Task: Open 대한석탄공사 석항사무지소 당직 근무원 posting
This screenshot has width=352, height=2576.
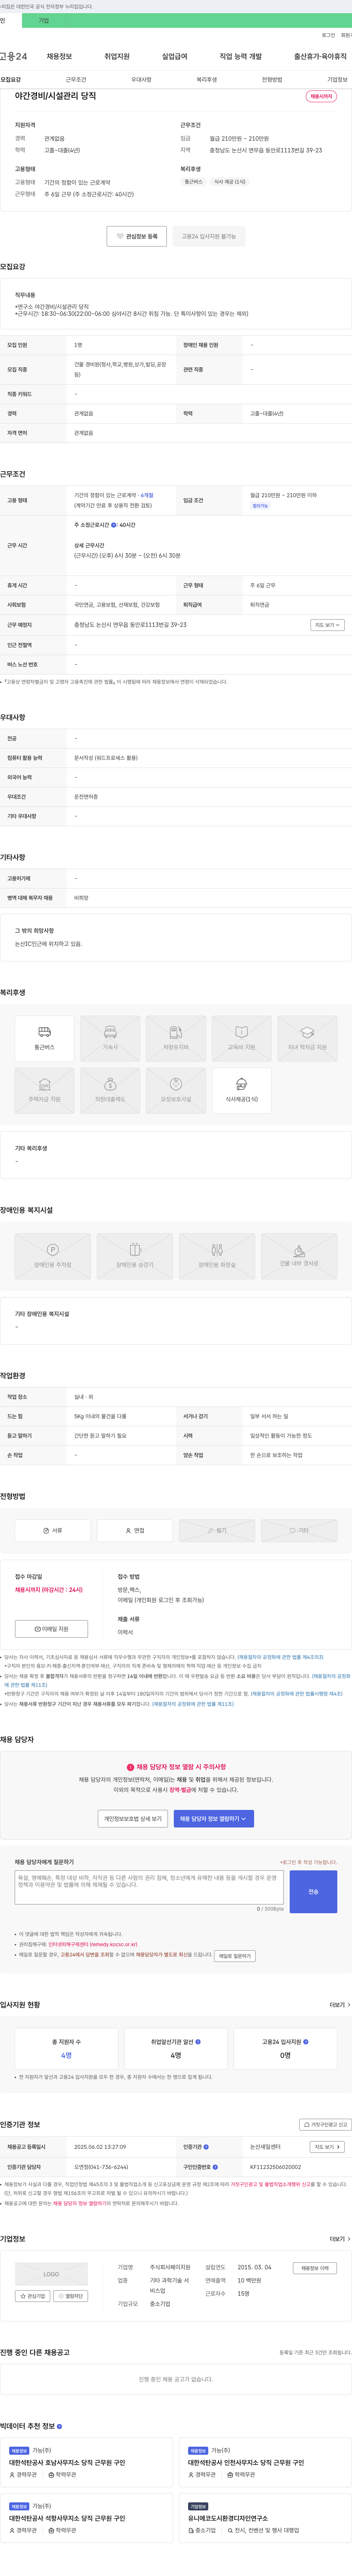Action: click(67, 2518)
